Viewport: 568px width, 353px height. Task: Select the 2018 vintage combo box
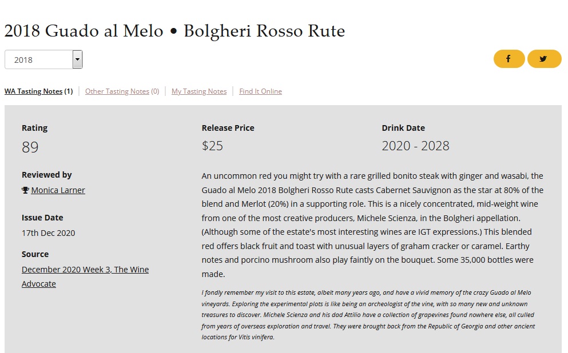43,59
